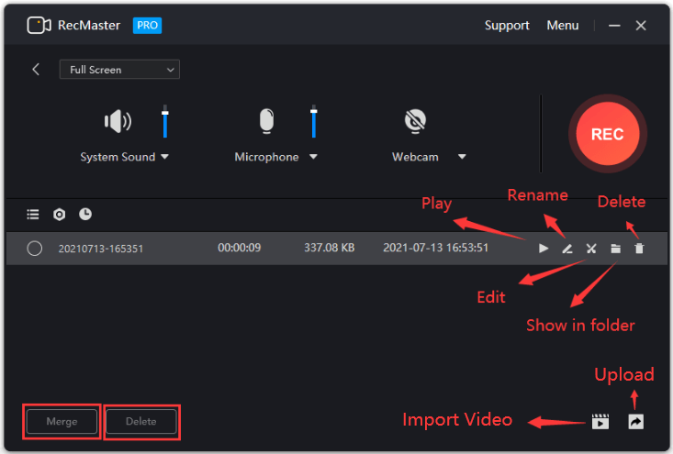Close the RecMaster window
Image resolution: width=673 pixels, height=454 pixels.
(x=641, y=26)
